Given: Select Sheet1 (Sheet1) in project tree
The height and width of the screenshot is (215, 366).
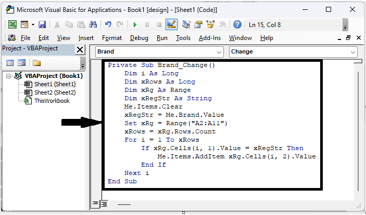Looking at the screenshot, I should tap(55, 84).
